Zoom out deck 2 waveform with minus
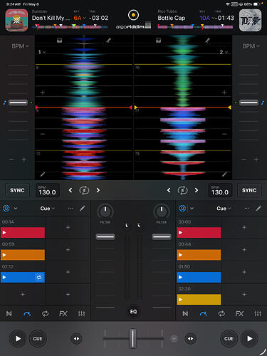Viewport: 267px width, 356px height. 224,134
